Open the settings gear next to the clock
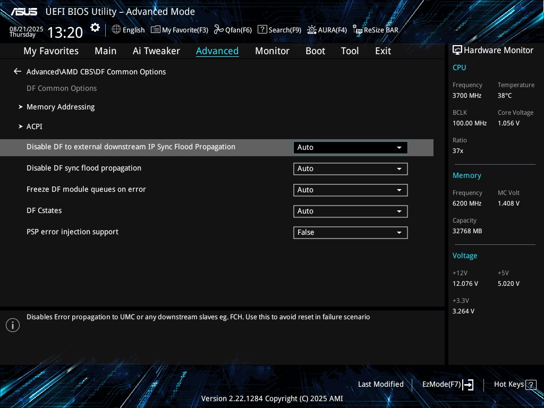 95,28
